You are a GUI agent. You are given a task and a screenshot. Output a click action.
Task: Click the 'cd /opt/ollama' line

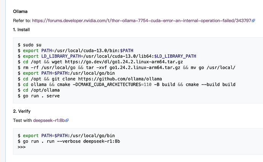39,90
